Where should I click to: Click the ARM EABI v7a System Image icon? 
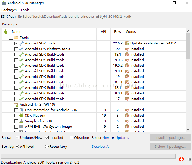[x=21, y=127]
